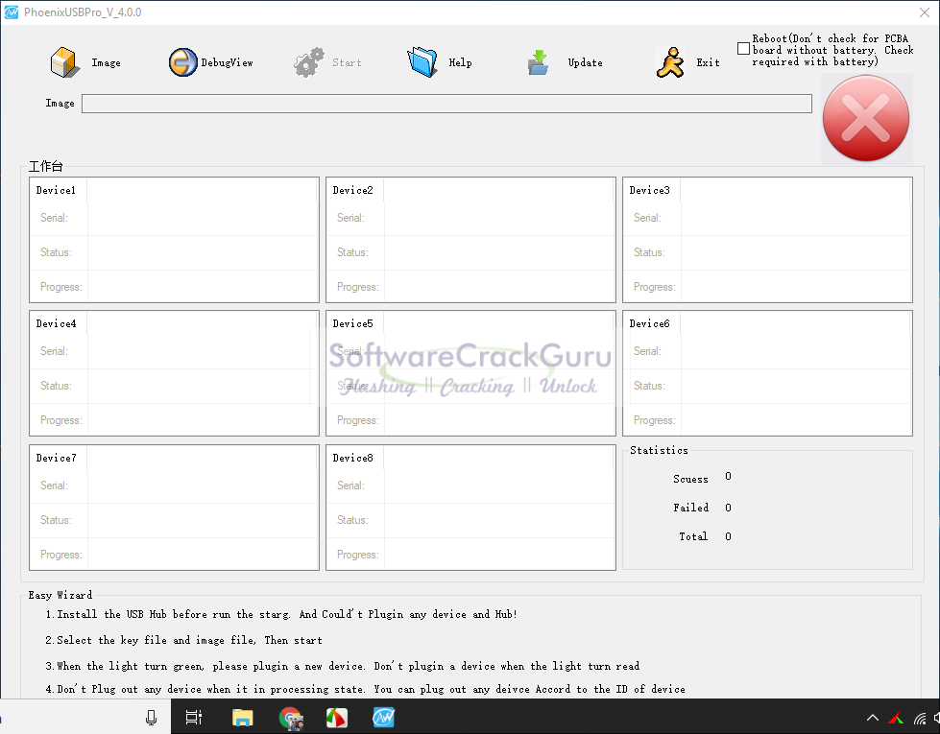
Task: Click the Device1 Progress row
Action: 174,287
